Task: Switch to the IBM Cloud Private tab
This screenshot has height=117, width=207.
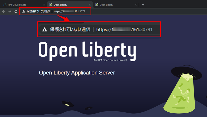Action: tap(24, 5)
